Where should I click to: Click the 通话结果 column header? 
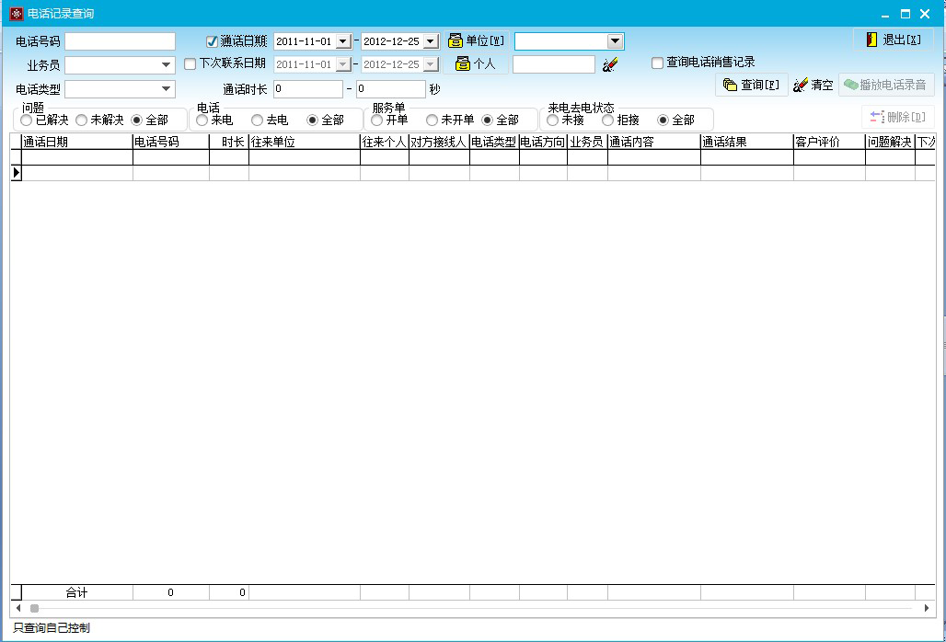tap(747, 143)
